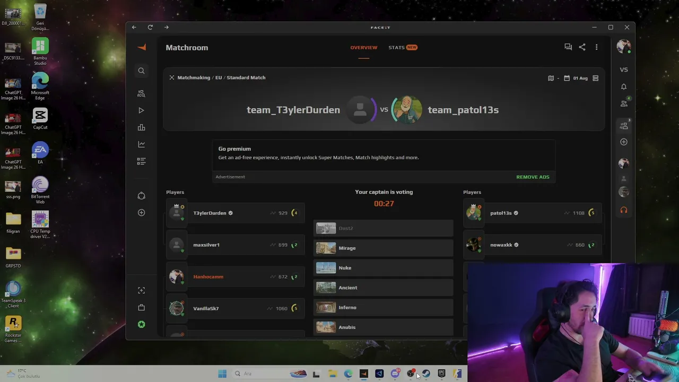Image resolution: width=679 pixels, height=382 pixels.
Task: Open the Windows Start menu
Action: pos(222,374)
